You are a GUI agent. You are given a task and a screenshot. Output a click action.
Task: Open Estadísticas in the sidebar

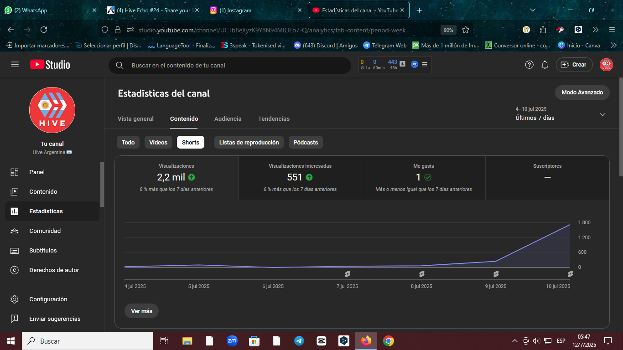[52, 211]
